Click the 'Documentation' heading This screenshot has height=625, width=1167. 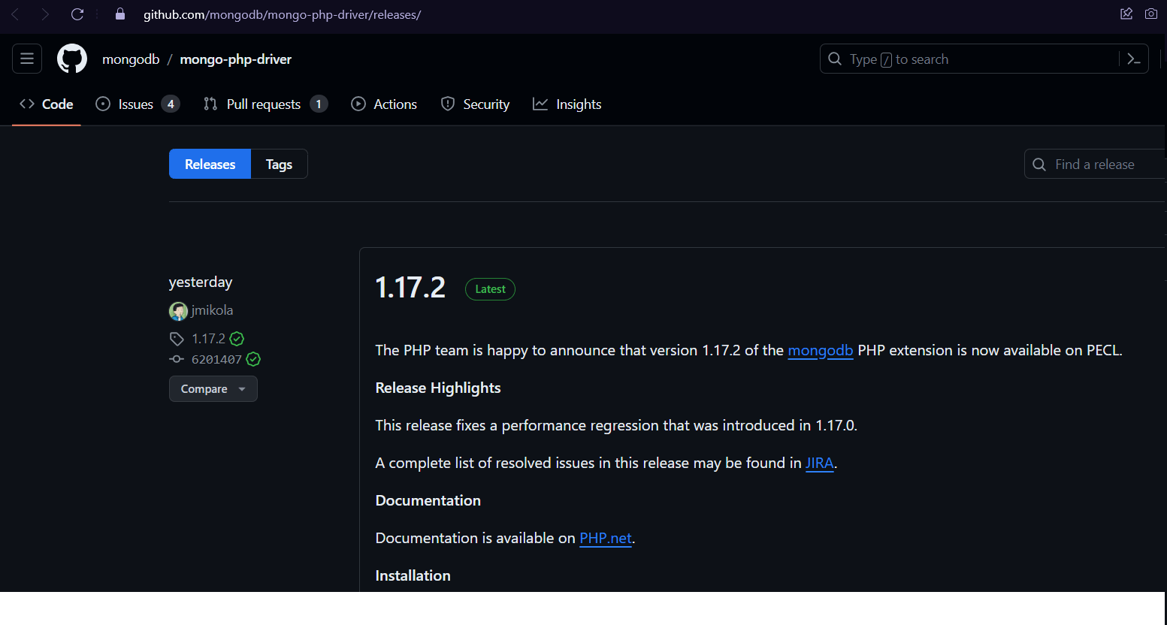[428, 501]
